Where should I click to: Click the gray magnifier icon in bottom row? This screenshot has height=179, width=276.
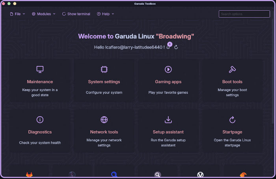pyautogui.click(x=157, y=175)
